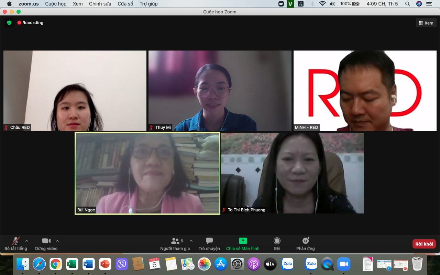Start sharing with Chia sẻ Màn hình

(243, 244)
